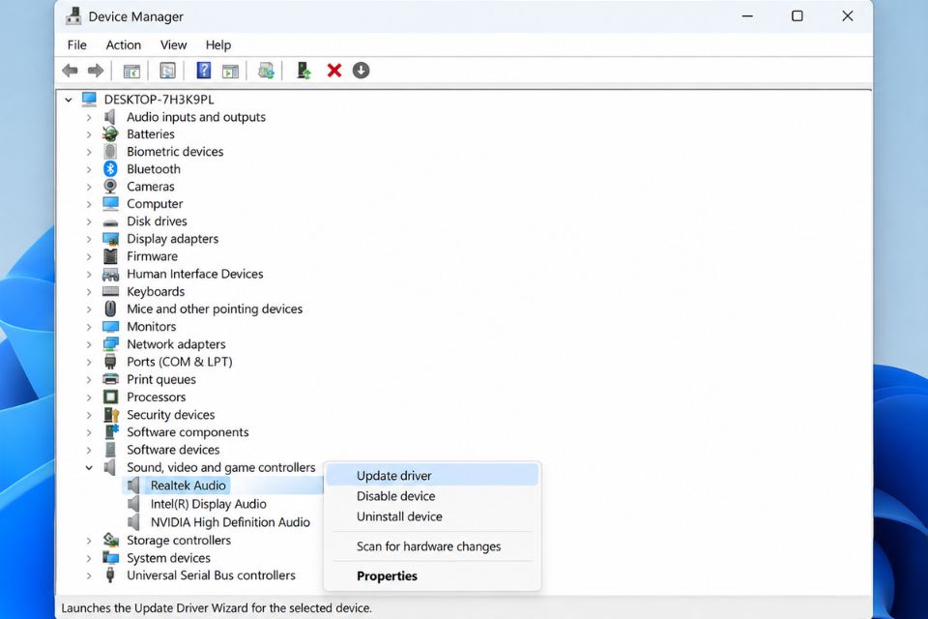
Task: Expand the Monitors chevron
Action: point(89,327)
